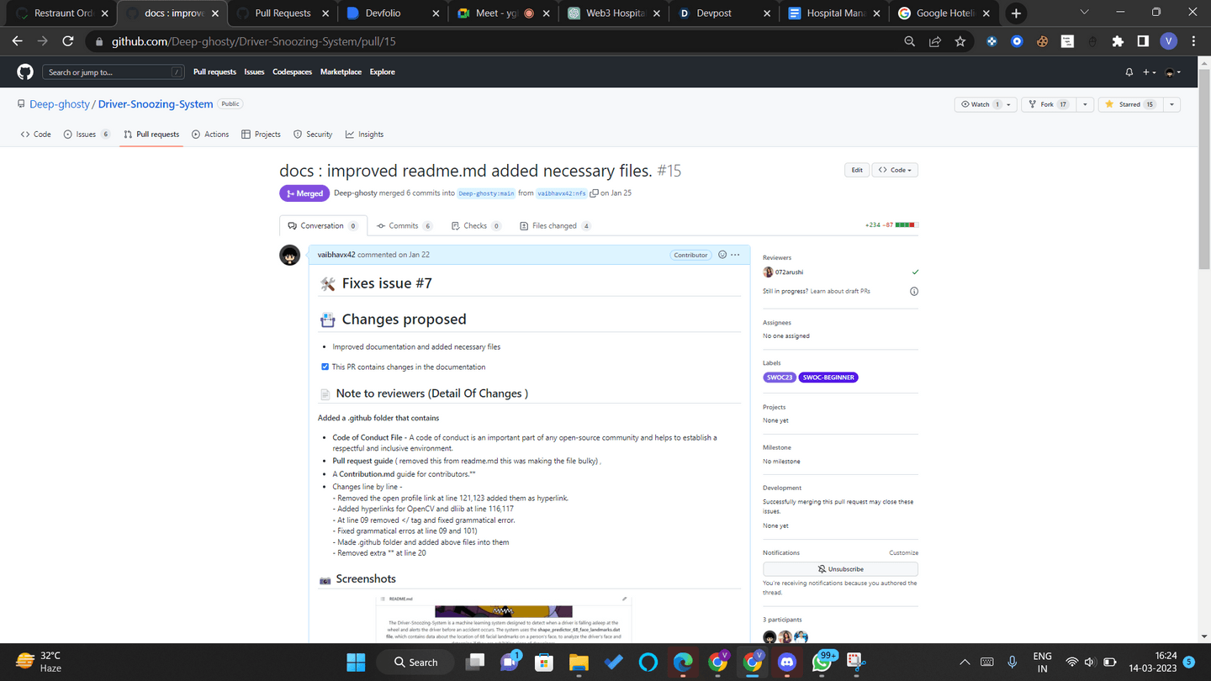This screenshot has height=681, width=1211.
Task: Switch to the Commits tab
Action: click(404, 226)
